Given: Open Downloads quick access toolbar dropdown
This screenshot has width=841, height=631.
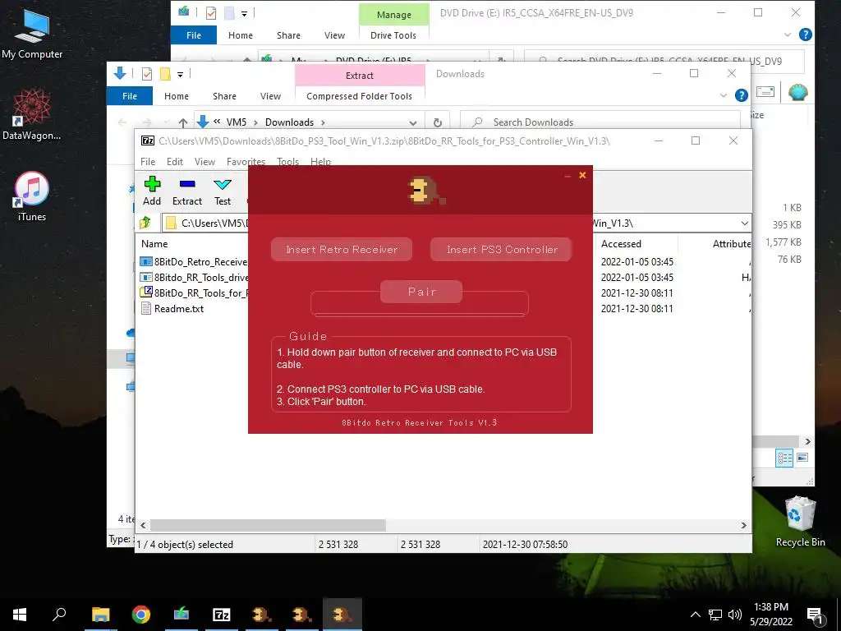Looking at the screenshot, I should click(x=180, y=75).
